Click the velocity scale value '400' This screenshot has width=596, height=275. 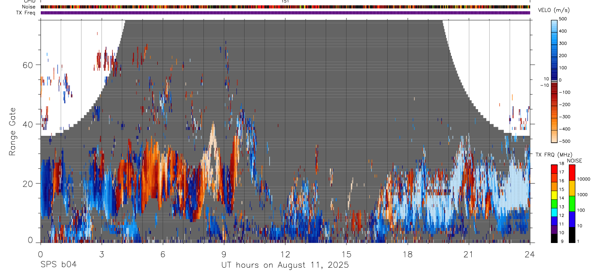pyautogui.click(x=563, y=31)
